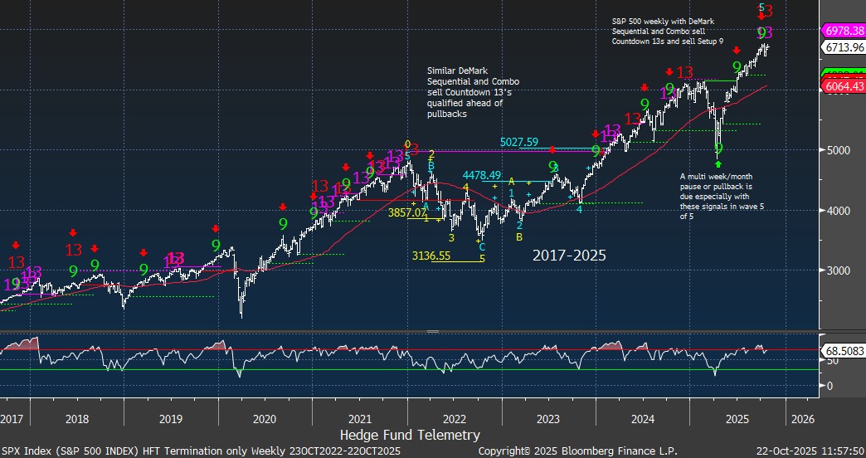This screenshot has width=866, height=458.
Task: Click the red down arrow on the 5027.59 line
Action: (553, 149)
